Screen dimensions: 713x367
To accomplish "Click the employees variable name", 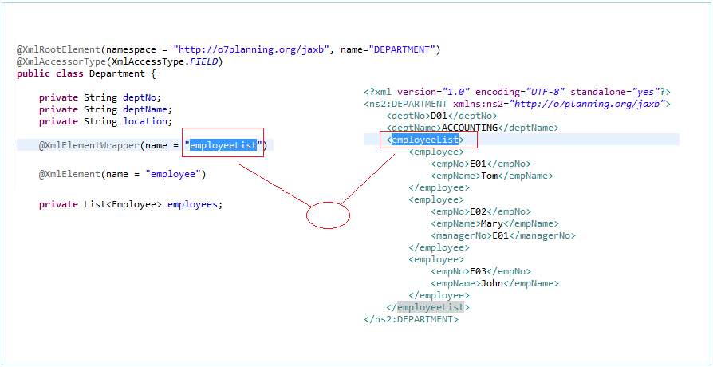I will point(192,204).
